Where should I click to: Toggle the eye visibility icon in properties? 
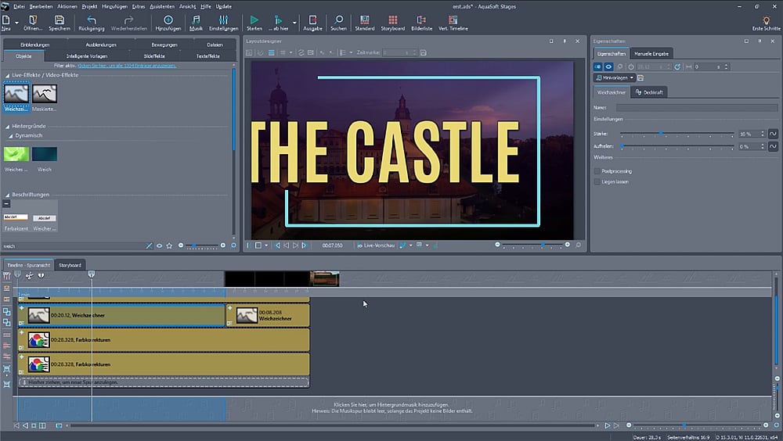click(608, 67)
